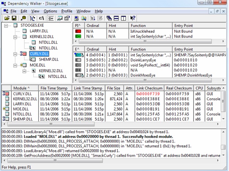The height and width of the screenshot is (171, 229).
Task: Sort modules by File Time Stamp header
Action: 55,88
